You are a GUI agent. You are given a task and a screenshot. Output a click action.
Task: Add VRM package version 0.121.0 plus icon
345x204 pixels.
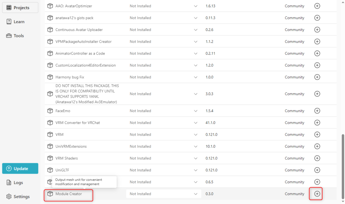pyautogui.click(x=317, y=135)
